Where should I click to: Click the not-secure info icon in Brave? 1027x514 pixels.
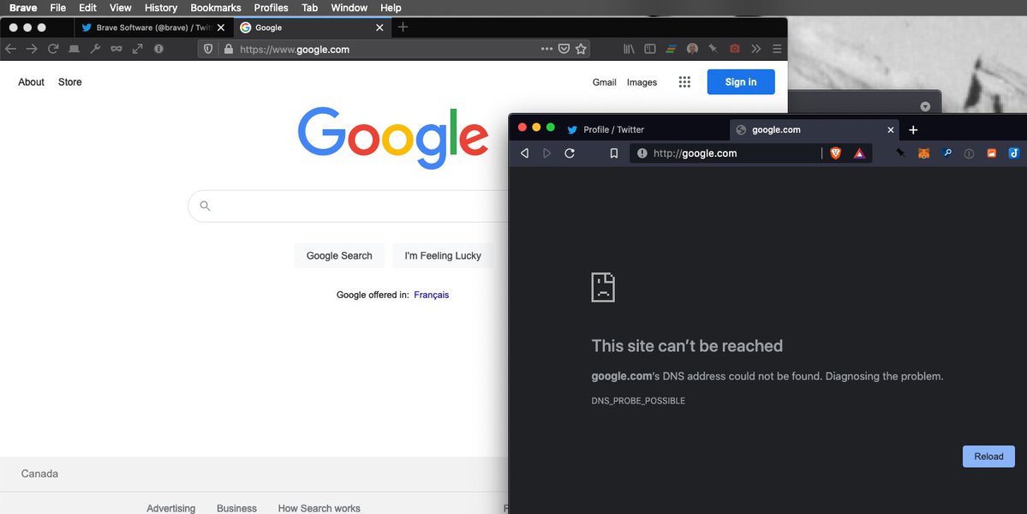tap(642, 153)
